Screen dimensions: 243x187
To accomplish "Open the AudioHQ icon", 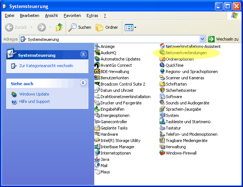I will (97, 53).
